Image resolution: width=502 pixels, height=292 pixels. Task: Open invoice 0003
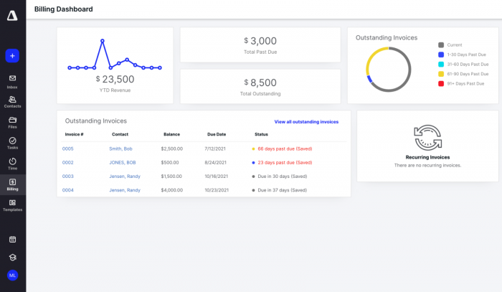(x=67, y=176)
